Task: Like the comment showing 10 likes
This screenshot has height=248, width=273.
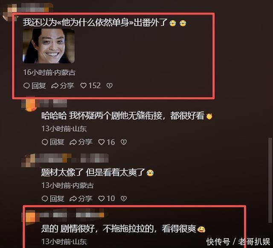Action: point(107,199)
